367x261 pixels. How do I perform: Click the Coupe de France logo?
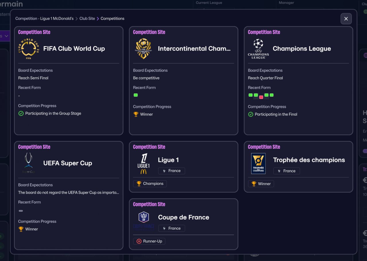tap(143, 221)
